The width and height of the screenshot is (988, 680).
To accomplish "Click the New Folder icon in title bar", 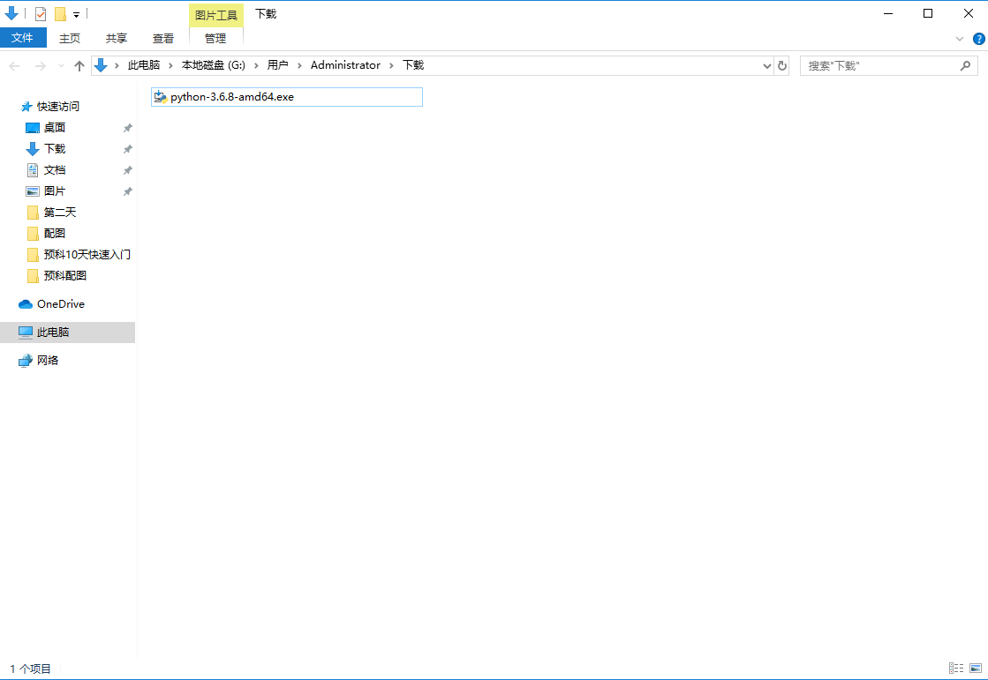I will (x=60, y=14).
